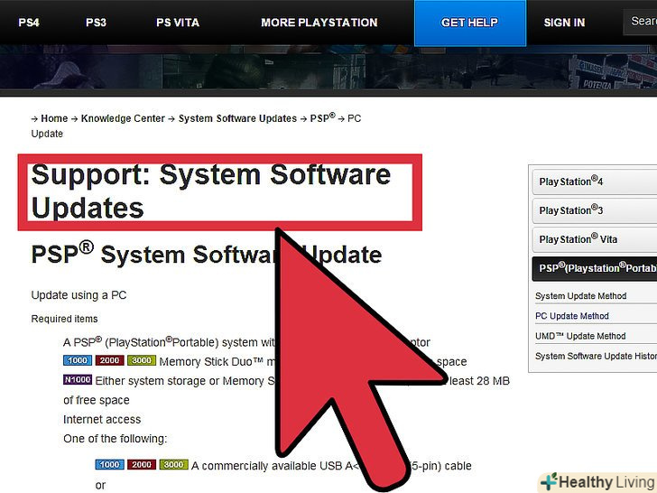
Task: Expand the PlayStation 3 sidebar section
Action: point(595,210)
